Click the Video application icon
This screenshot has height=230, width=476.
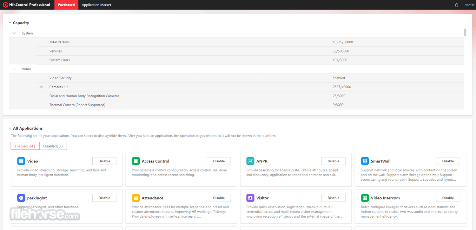pos(21,161)
